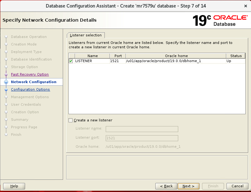Screen dimensions: 251x192
Task: Click the Back button
Action: (166, 186)
